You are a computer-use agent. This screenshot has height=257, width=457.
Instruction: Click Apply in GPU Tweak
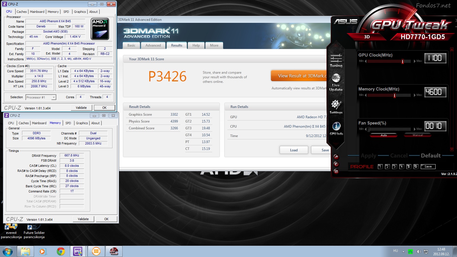pyautogui.click(x=368, y=156)
